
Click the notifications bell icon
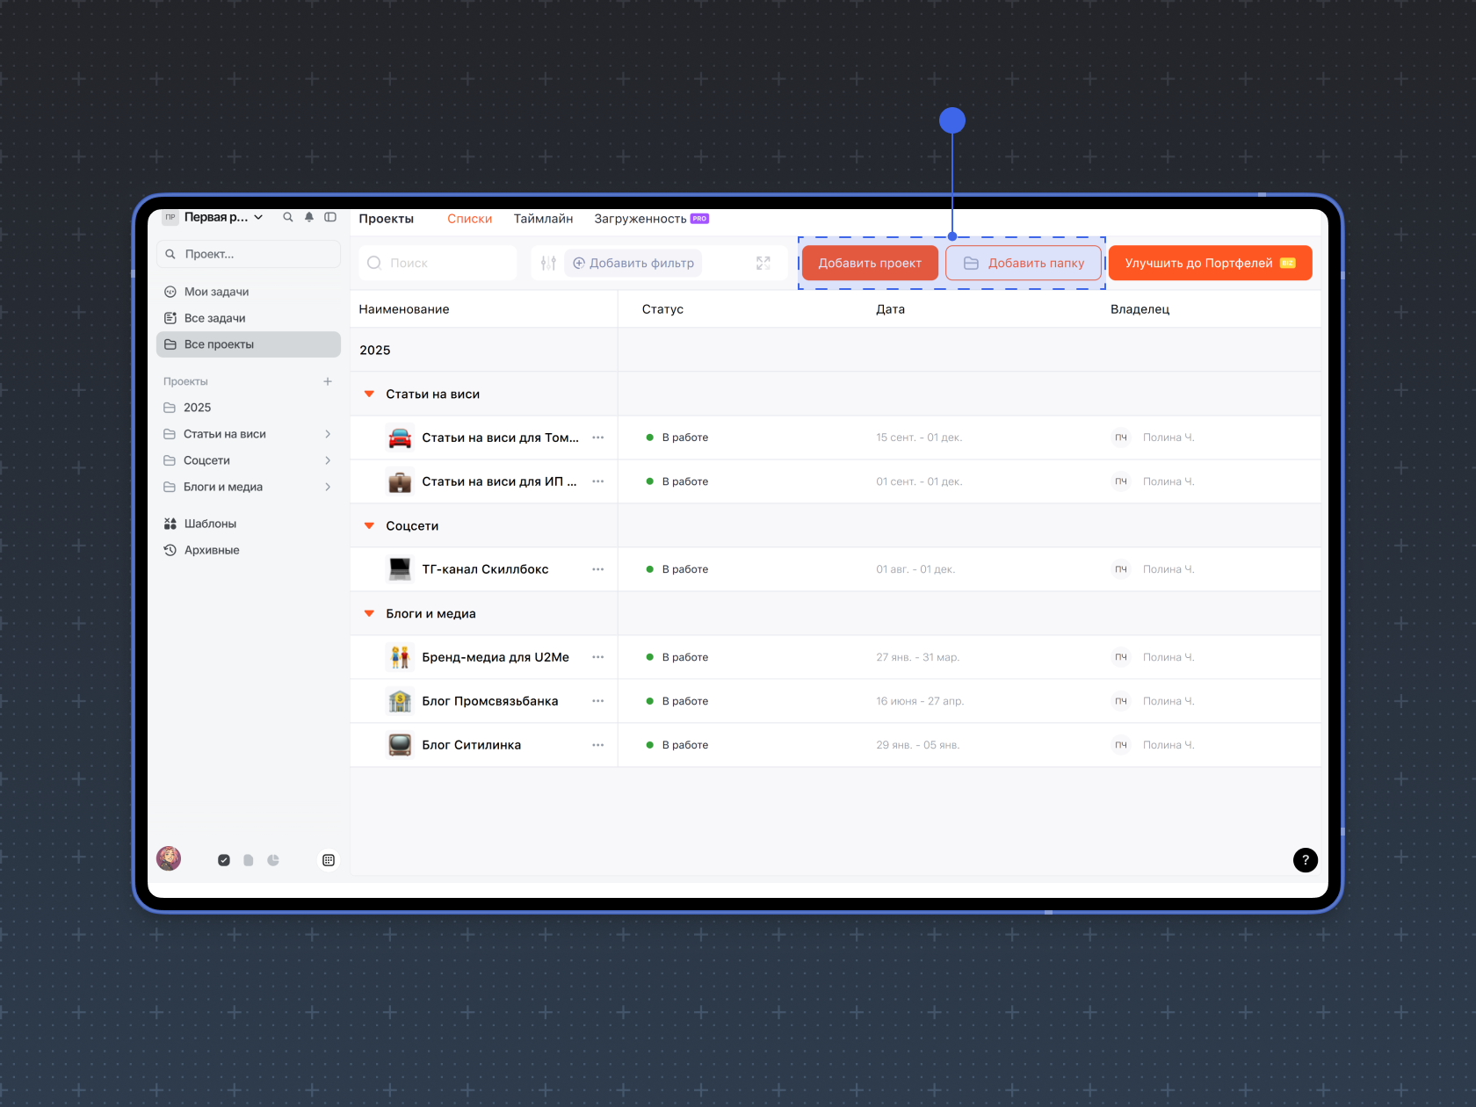[x=309, y=217]
